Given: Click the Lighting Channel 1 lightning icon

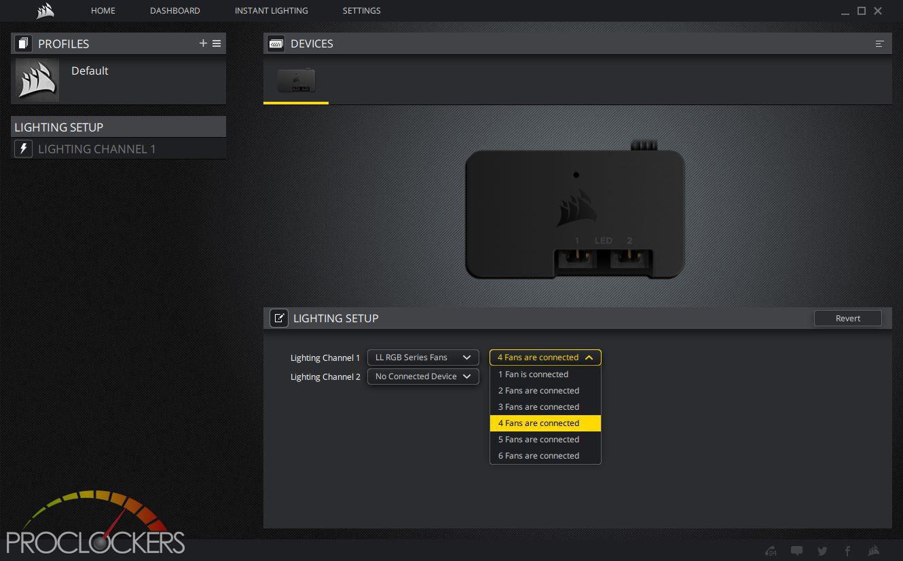Looking at the screenshot, I should click(x=24, y=149).
